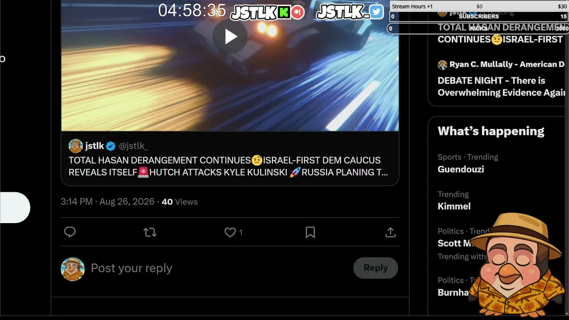Click the blue verified badge beside jstlk
The height and width of the screenshot is (320, 569).
click(111, 146)
